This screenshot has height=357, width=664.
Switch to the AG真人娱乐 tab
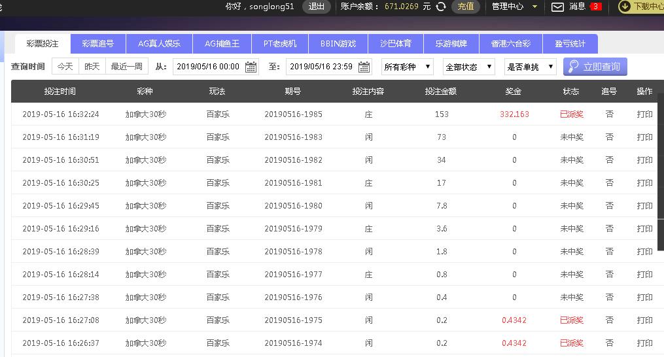coord(159,44)
